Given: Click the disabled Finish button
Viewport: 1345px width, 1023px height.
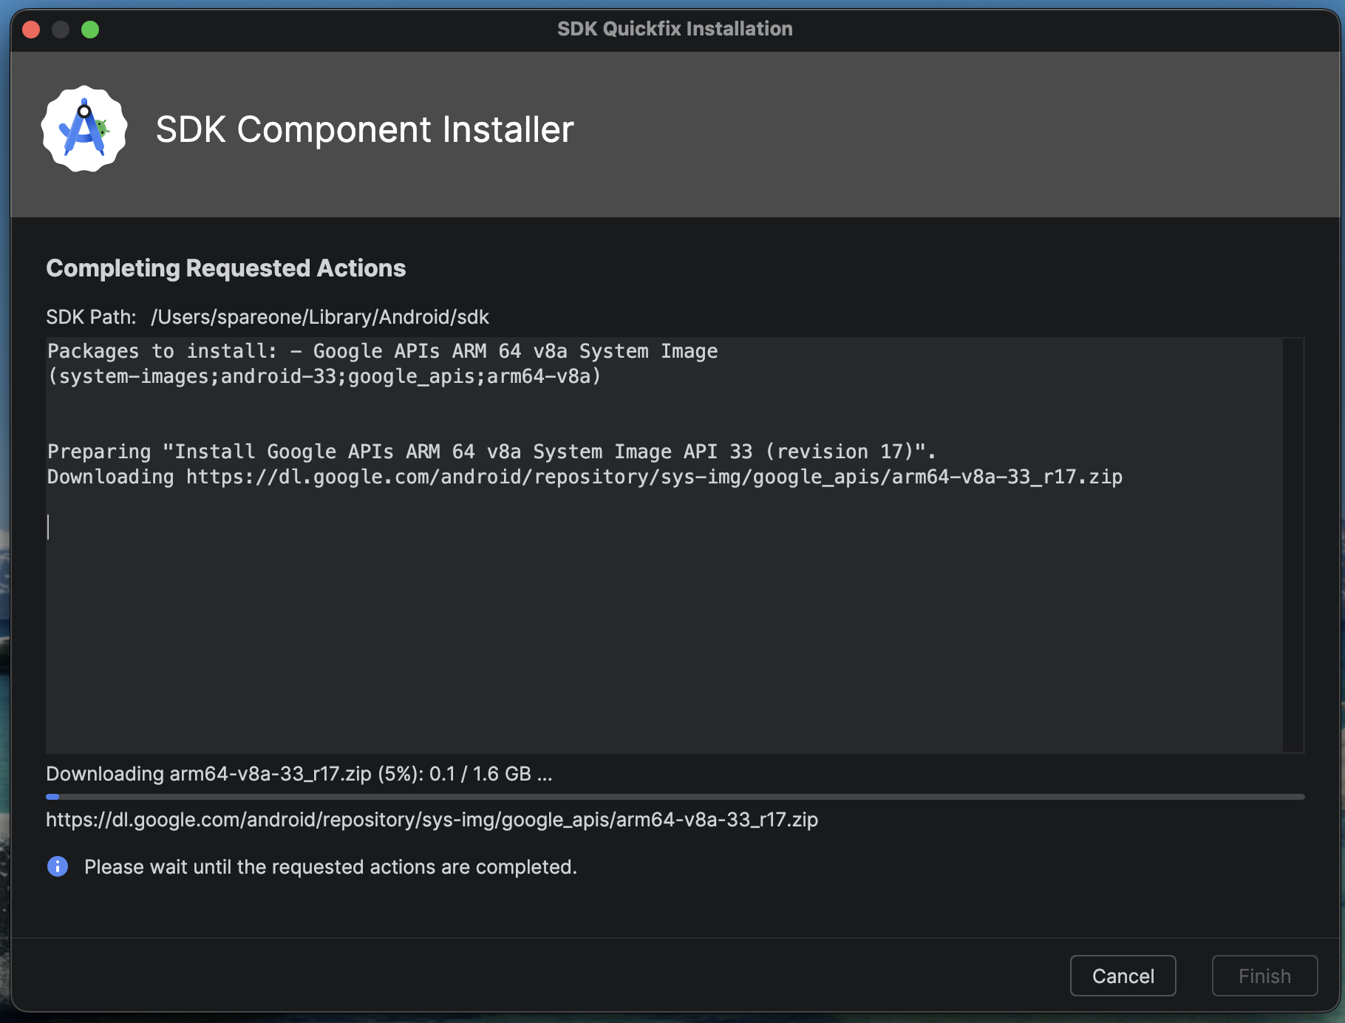Looking at the screenshot, I should [1264, 976].
